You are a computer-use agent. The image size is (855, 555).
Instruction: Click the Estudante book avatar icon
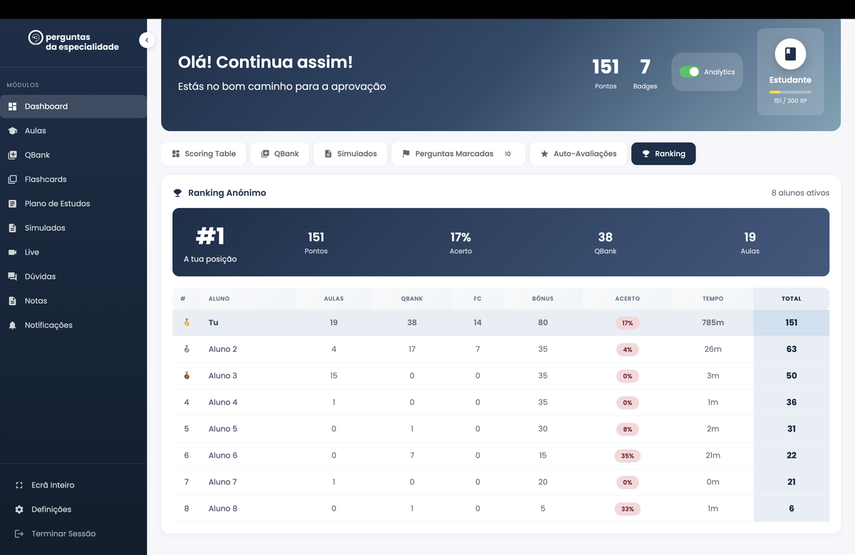(789, 54)
